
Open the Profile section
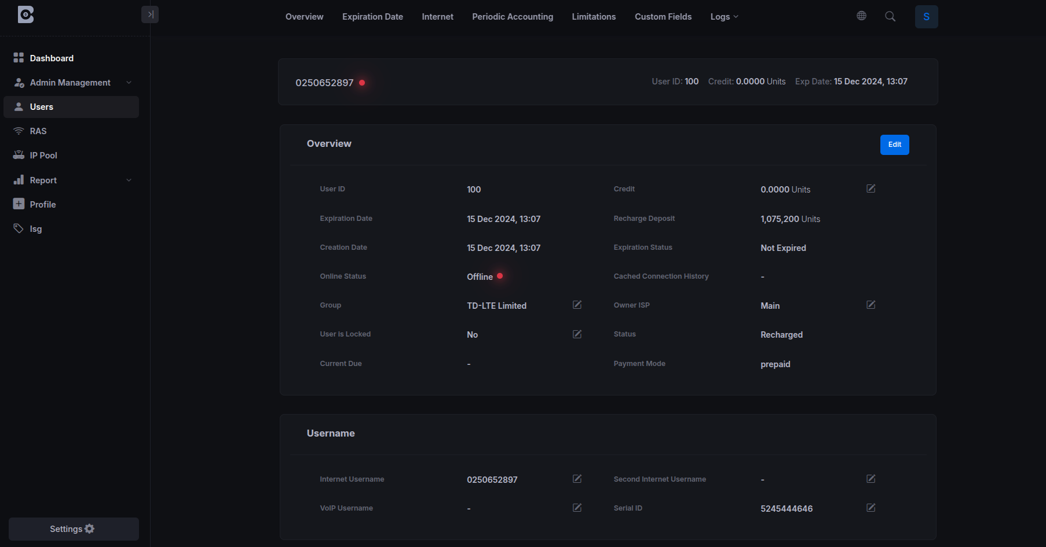42,204
